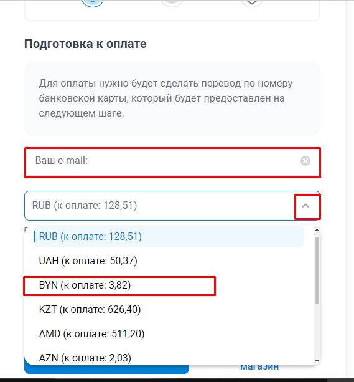Image resolution: width=354 pixels, height=382 pixels.
Task: Click the currency list scrollbar thumb
Action: click(317, 270)
